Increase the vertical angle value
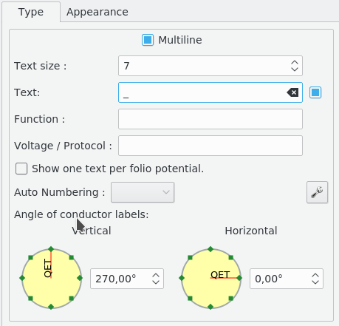The width and height of the screenshot is (339, 326). (156, 276)
